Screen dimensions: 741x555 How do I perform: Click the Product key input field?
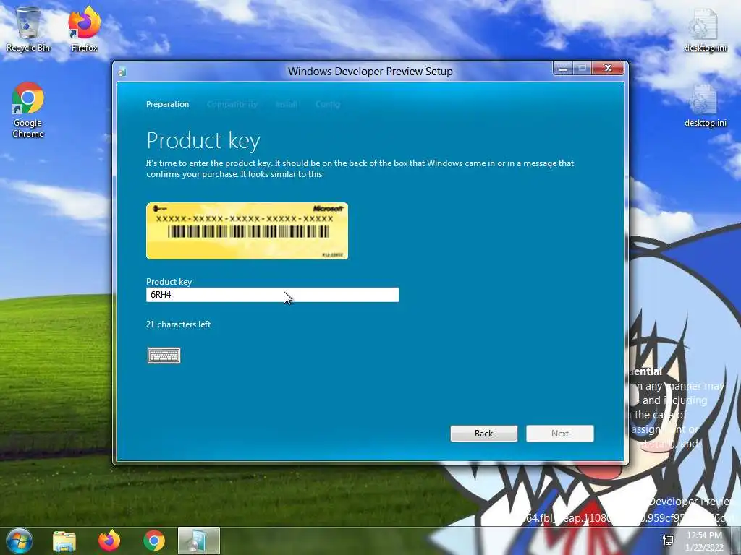pos(272,295)
